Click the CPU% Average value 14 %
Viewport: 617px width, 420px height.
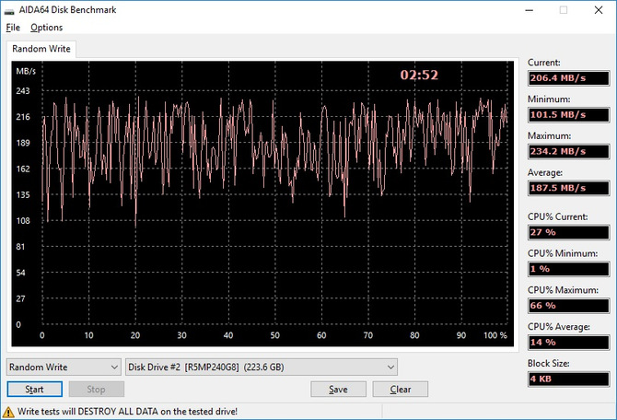point(568,342)
